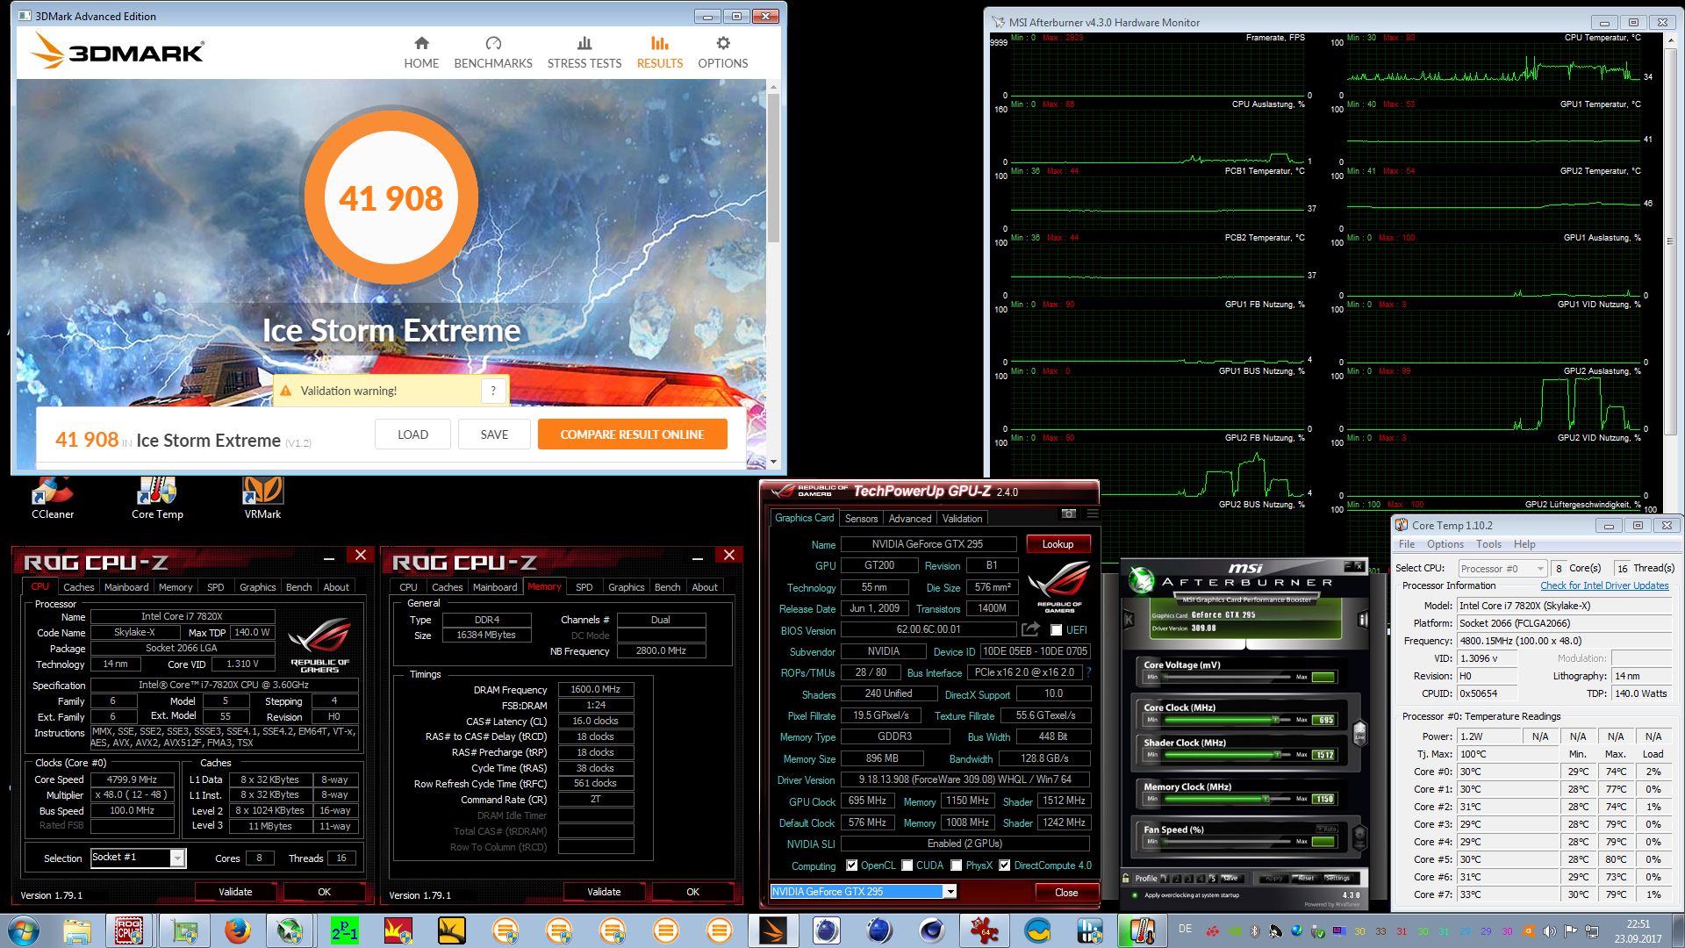Open the Socket #1 selection dropdown in CPU-Z
This screenshot has height=948, width=1685.
178,858
